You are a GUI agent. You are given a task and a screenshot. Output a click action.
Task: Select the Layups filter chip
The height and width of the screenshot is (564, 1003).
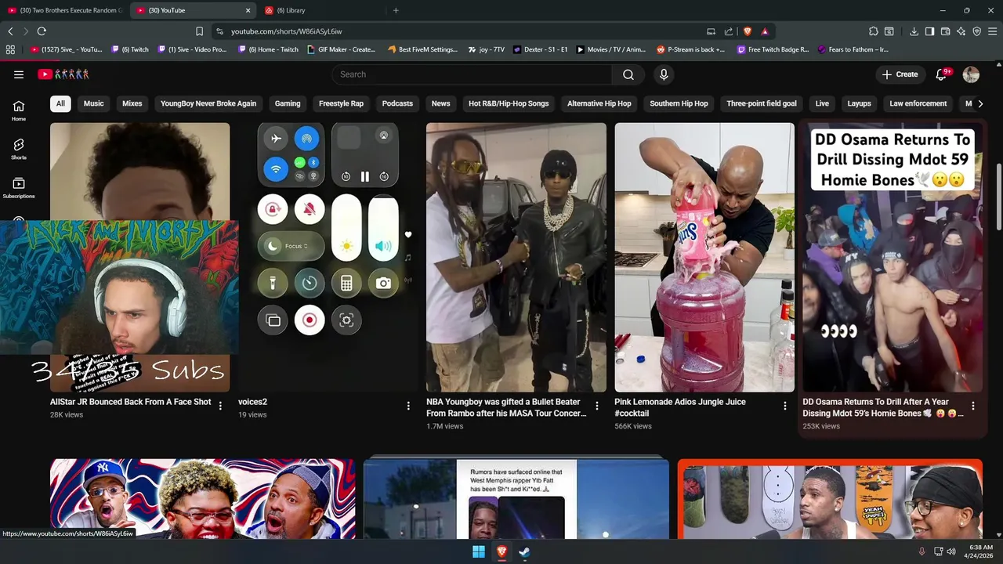click(860, 103)
